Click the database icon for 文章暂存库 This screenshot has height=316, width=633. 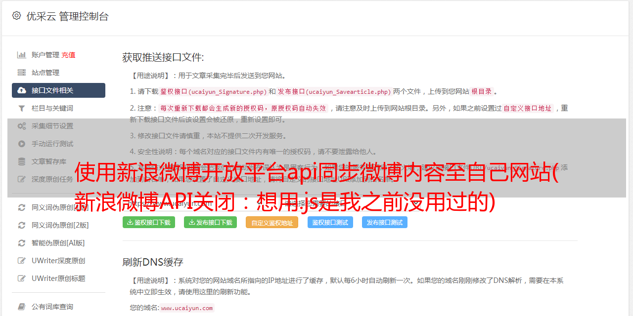pos(22,161)
